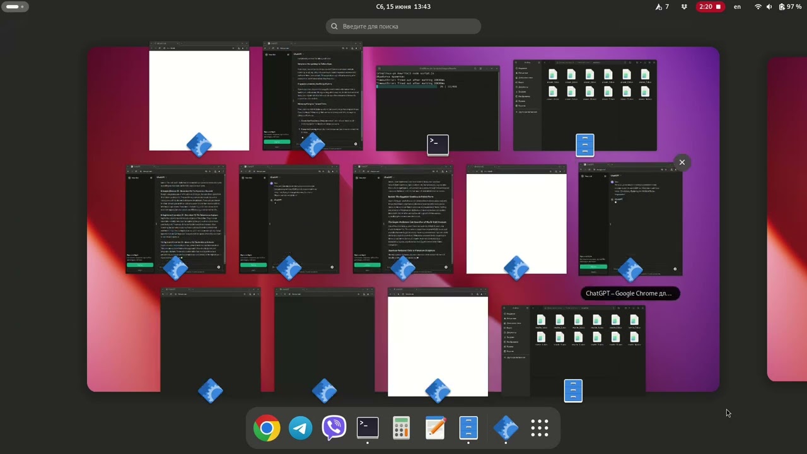Open the en keyboard layout menu

click(x=737, y=7)
